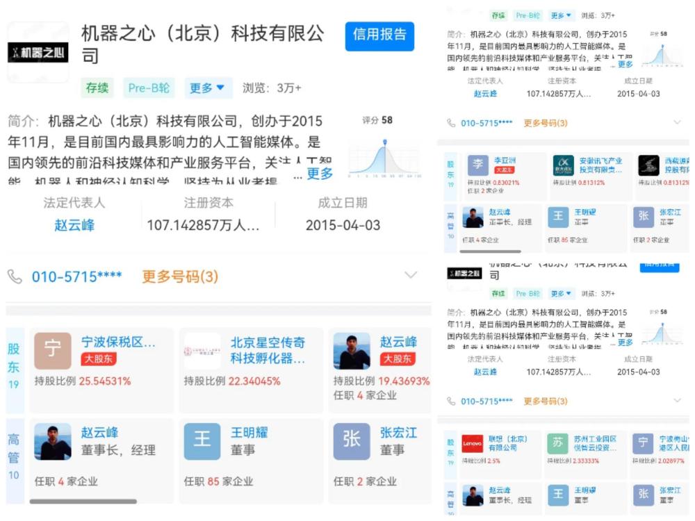Open 联想（北京）有限公司 name in bottom-right panel

pos(508,443)
